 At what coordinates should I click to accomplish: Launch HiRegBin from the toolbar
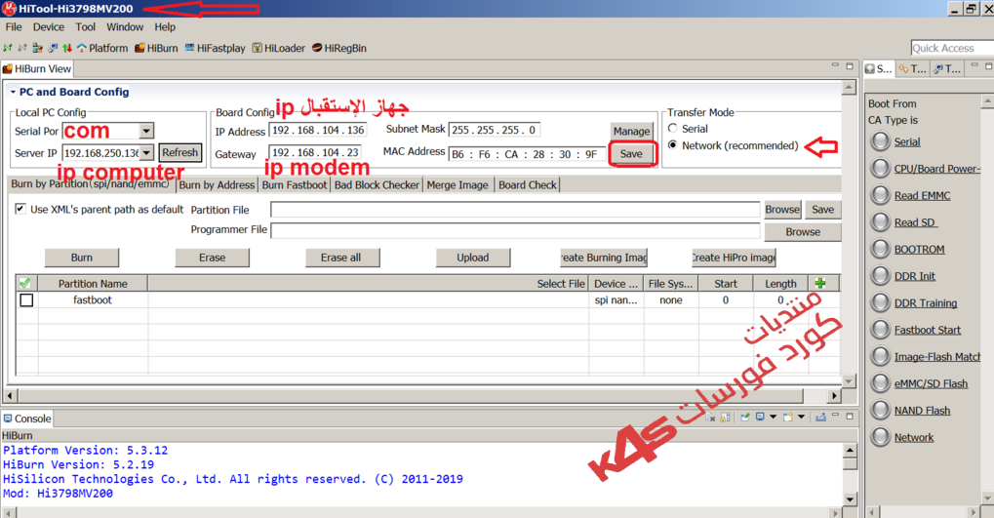click(339, 48)
